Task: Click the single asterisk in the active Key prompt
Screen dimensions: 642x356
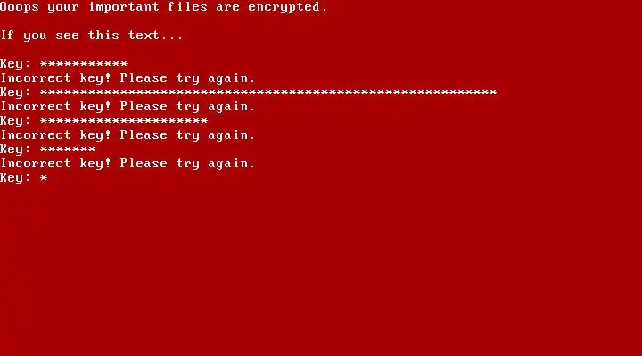Action: (44, 178)
